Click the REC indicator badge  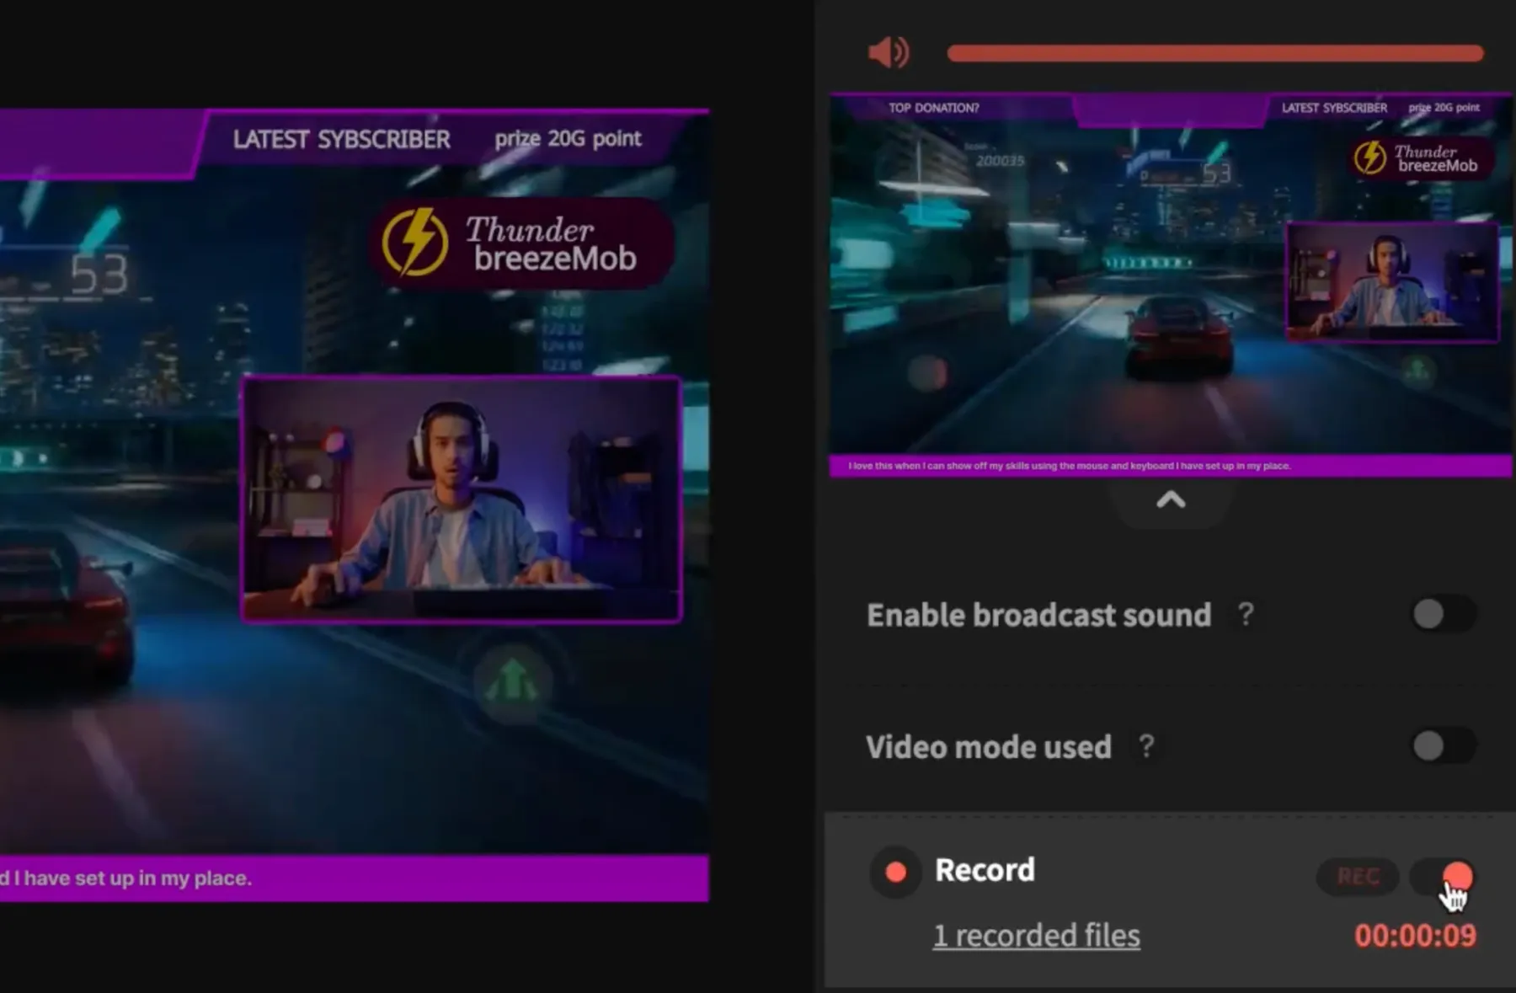(x=1358, y=877)
